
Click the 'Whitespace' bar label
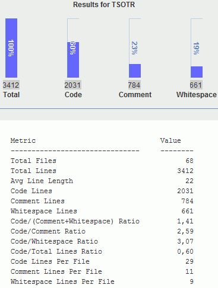tap(197, 95)
